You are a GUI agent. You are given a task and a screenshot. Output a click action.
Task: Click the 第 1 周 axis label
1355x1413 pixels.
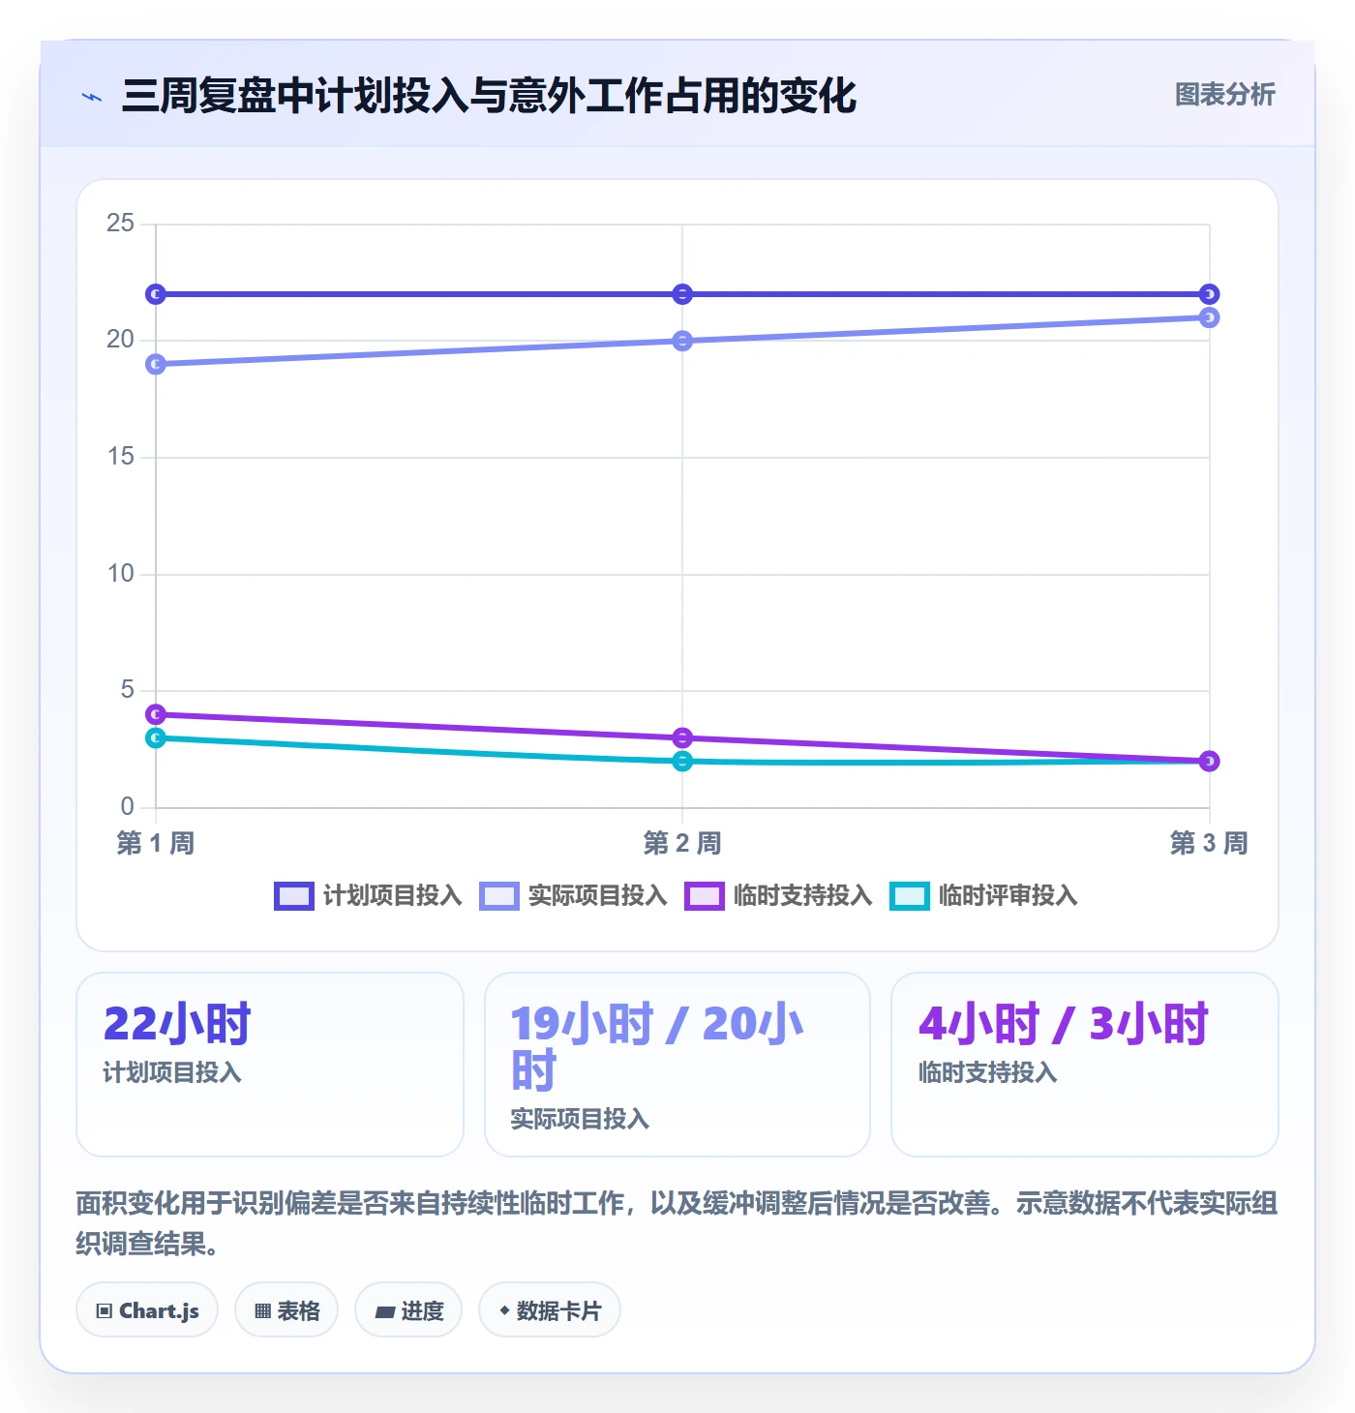(x=156, y=843)
